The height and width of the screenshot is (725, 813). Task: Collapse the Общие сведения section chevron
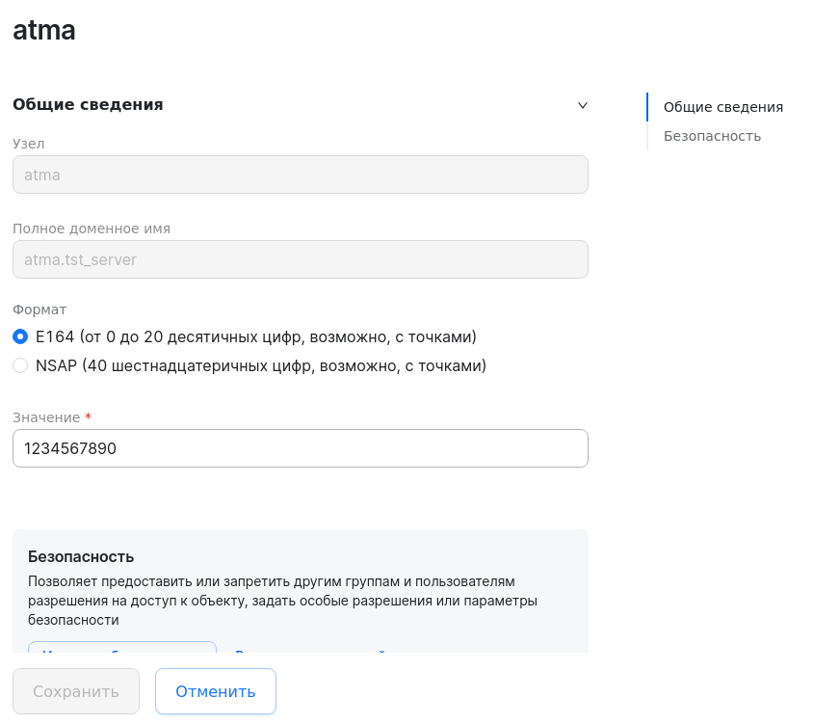click(582, 105)
